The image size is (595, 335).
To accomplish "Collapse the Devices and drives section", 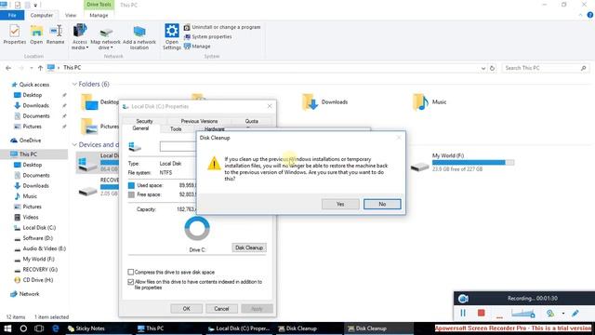I will pyautogui.click(x=74, y=145).
